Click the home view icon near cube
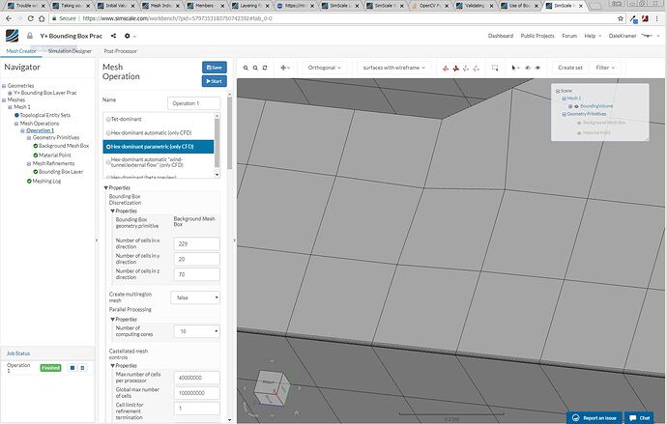This screenshot has width=667, height=424. pyautogui.click(x=296, y=412)
